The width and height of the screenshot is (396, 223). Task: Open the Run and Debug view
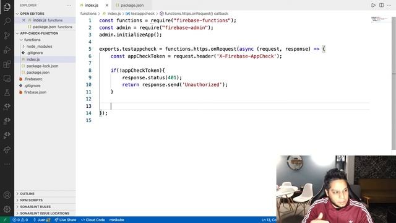tap(7, 50)
